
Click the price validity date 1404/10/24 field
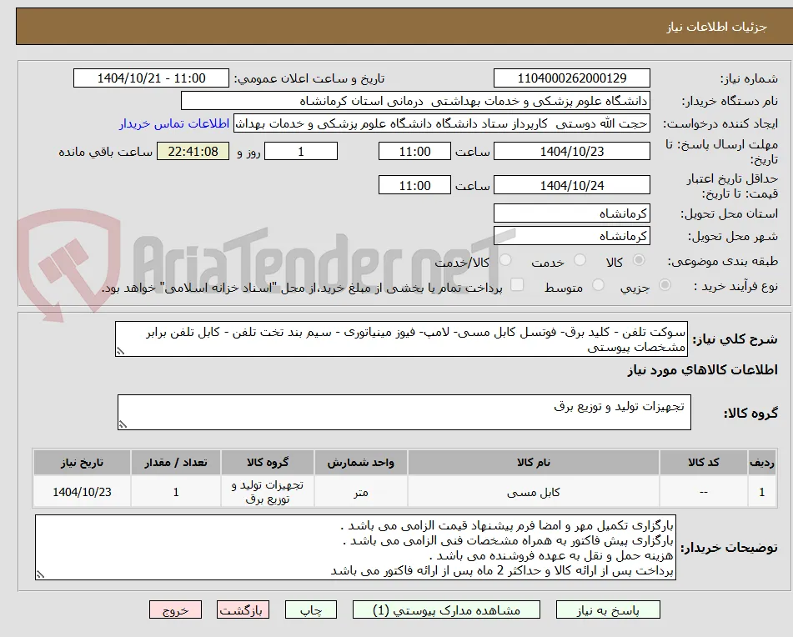pyautogui.click(x=571, y=185)
